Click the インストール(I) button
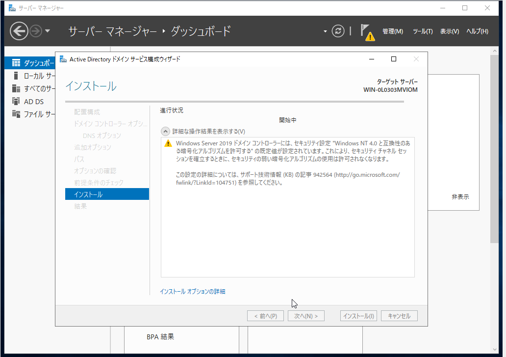The height and width of the screenshot is (357, 506). [x=358, y=316]
